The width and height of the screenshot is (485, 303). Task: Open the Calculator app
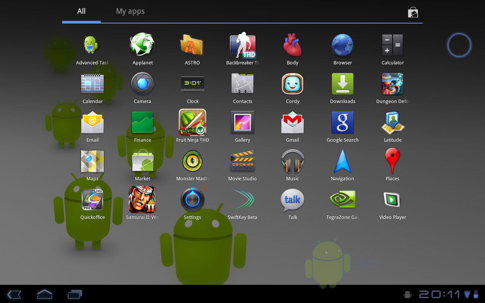[x=393, y=45]
